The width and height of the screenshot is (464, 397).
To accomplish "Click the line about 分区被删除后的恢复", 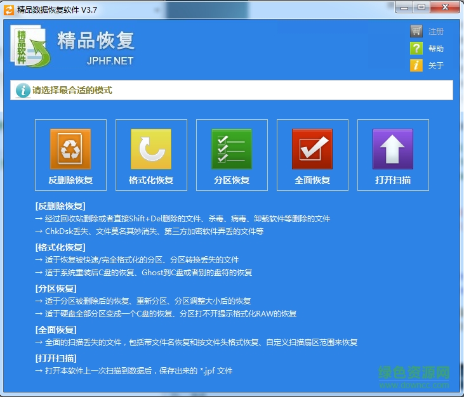I will (143, 301).
